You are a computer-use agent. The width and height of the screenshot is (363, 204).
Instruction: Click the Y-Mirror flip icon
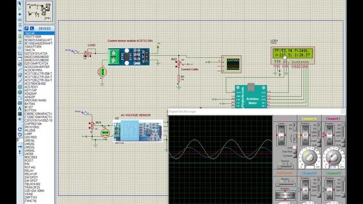(x=20, y=152)
